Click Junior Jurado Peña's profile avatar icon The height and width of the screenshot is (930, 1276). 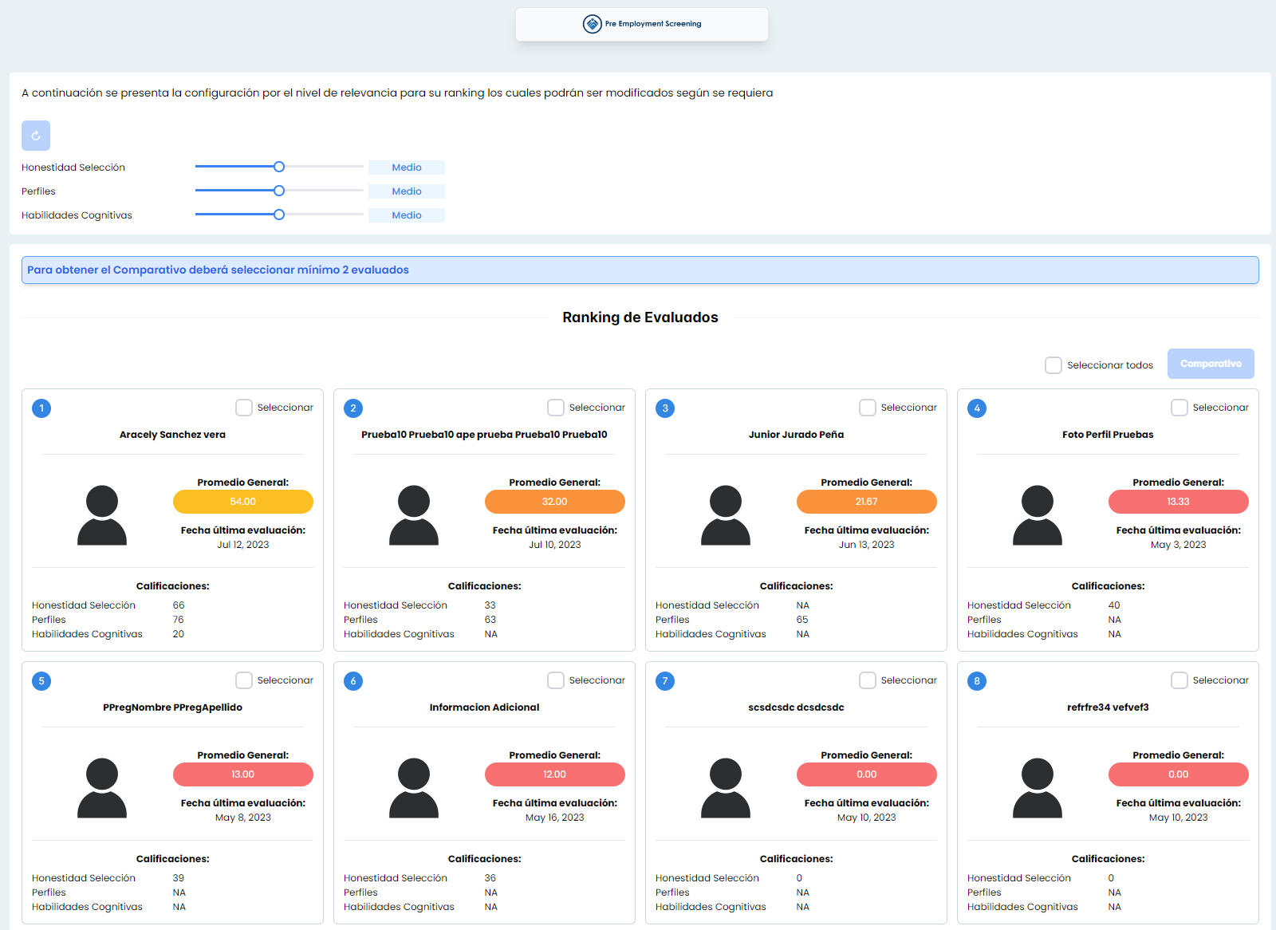(725, 515)
